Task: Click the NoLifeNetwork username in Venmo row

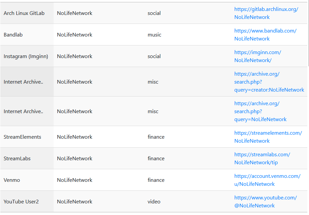Action: tap(75, 180)
